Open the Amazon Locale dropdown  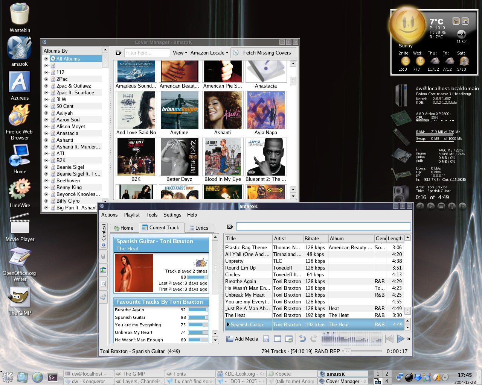[x=209, y=53]
